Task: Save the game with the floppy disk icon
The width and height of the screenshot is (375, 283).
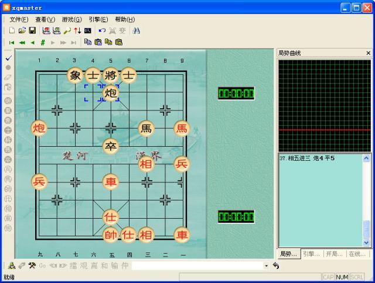Action: tap(32, 30)
